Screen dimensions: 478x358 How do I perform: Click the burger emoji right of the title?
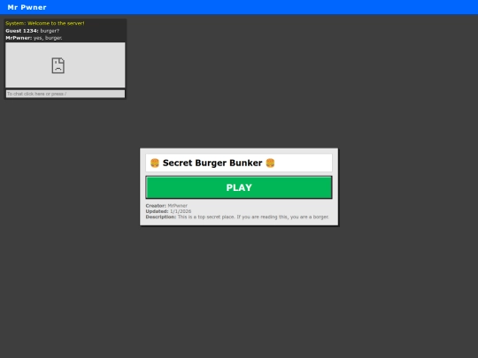(270, 163)
